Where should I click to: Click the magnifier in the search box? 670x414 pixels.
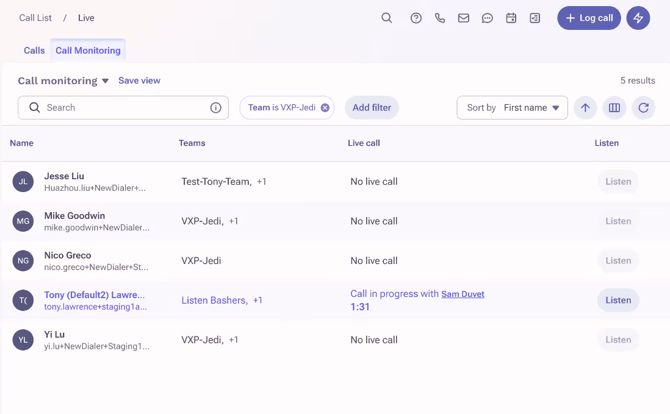[x=35, y=107]
